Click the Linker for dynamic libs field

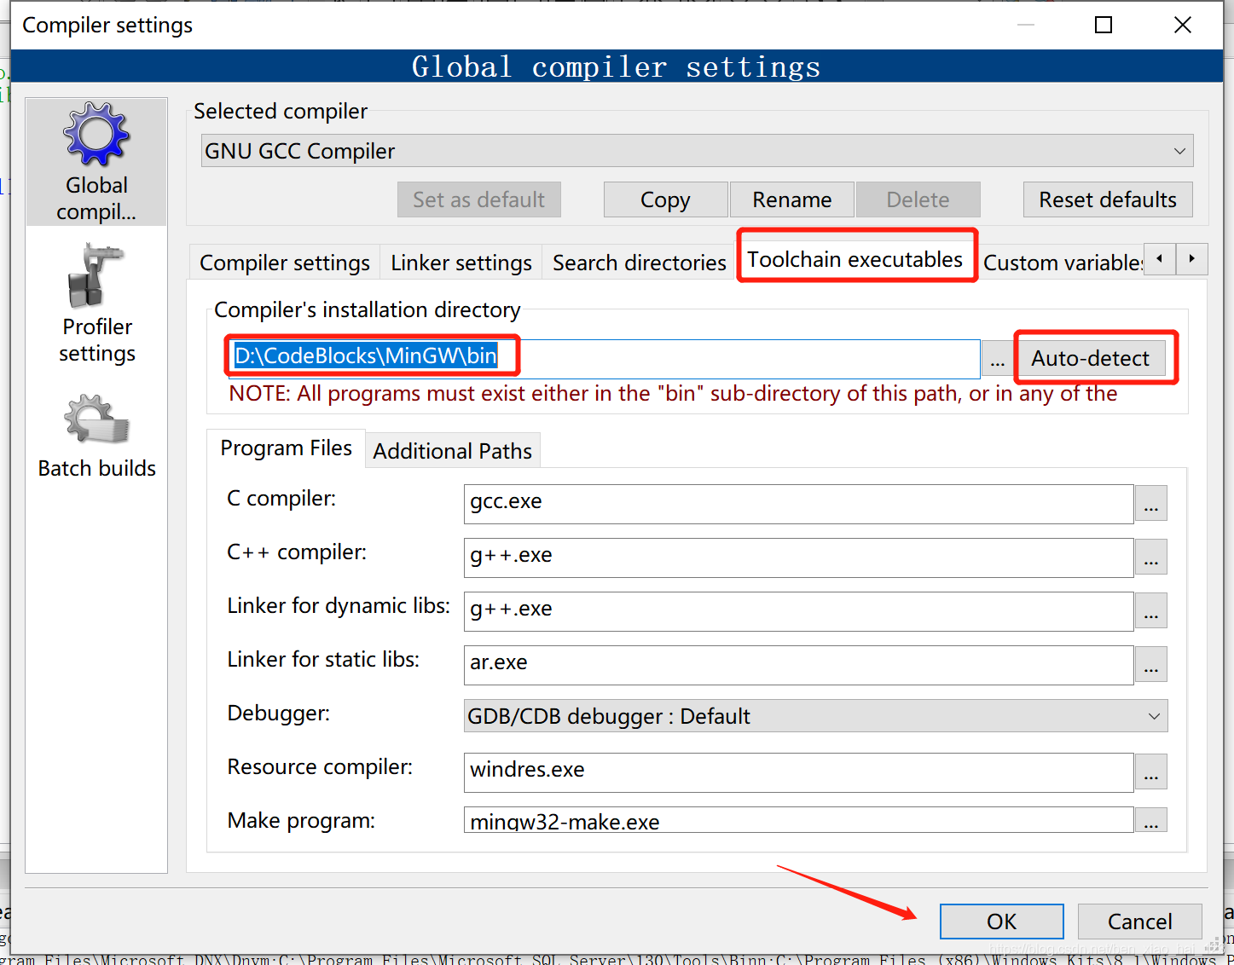798,611
